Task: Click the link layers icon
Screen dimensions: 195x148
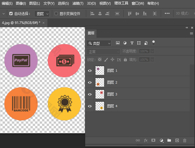Action: pos(138,140)
